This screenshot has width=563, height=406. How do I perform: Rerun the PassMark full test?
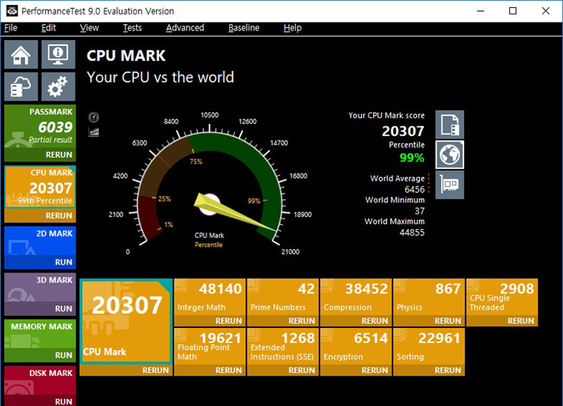40,154
